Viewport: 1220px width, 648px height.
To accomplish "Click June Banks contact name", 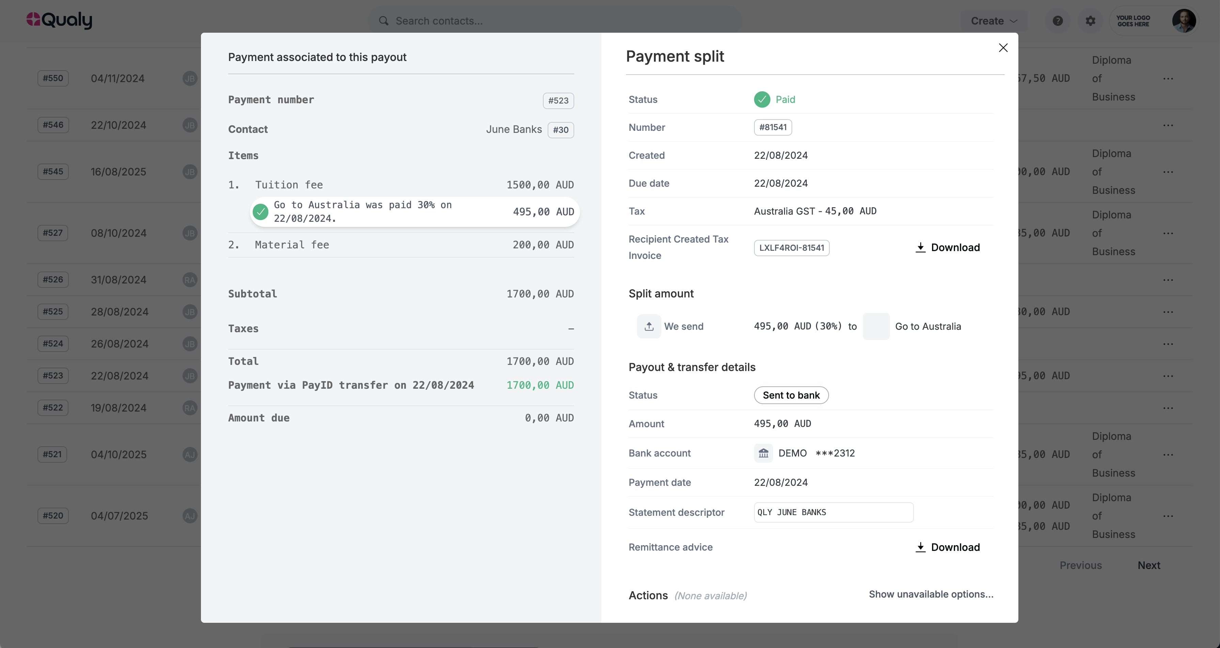I will [x=514, y=129].
